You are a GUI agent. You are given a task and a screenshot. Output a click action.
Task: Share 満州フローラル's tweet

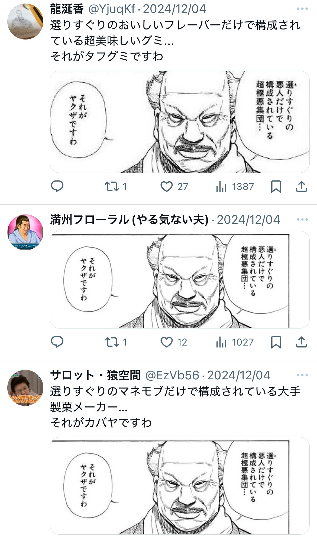(301, 342)
